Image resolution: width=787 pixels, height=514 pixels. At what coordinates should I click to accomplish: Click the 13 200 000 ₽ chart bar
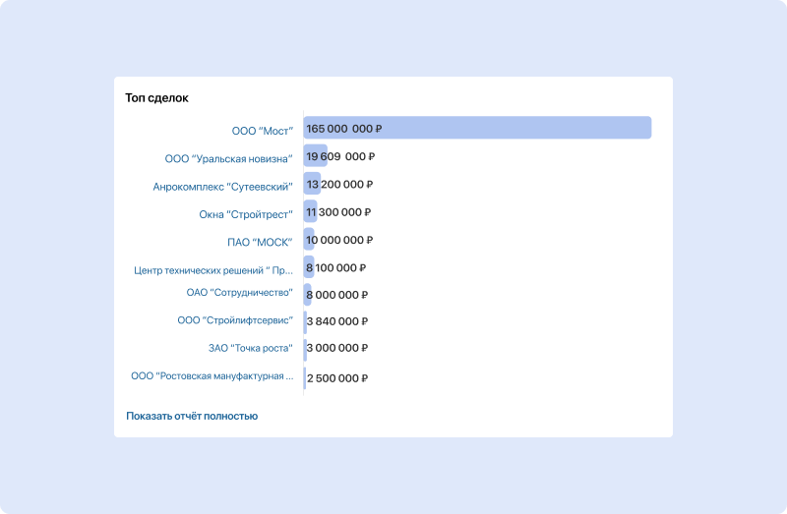[312, 183]
